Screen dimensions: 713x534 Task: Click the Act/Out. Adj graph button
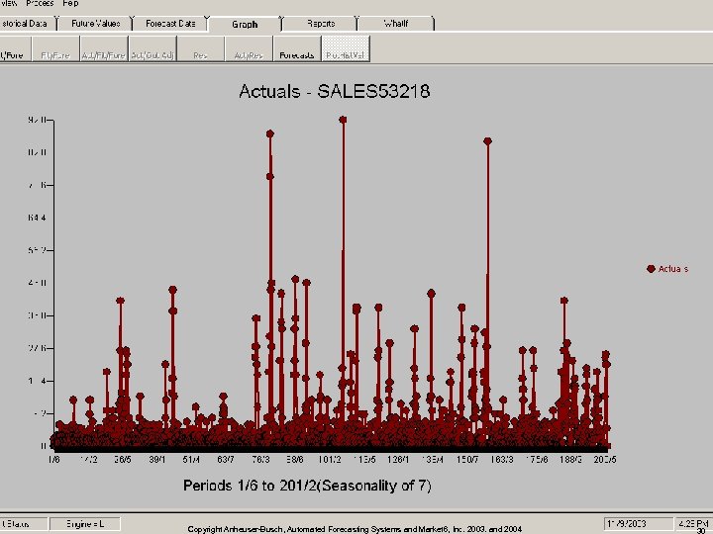(x=153, y=48)
